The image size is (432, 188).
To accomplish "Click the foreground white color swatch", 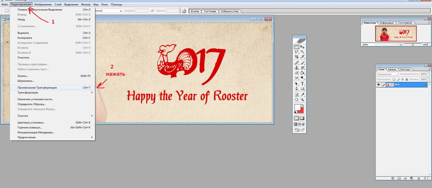I will 298,108.
